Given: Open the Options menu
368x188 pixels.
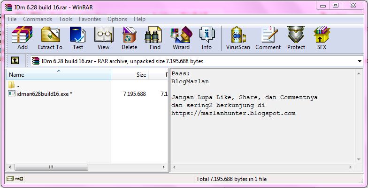Looking at the screenshot, I should pos(117,19).
